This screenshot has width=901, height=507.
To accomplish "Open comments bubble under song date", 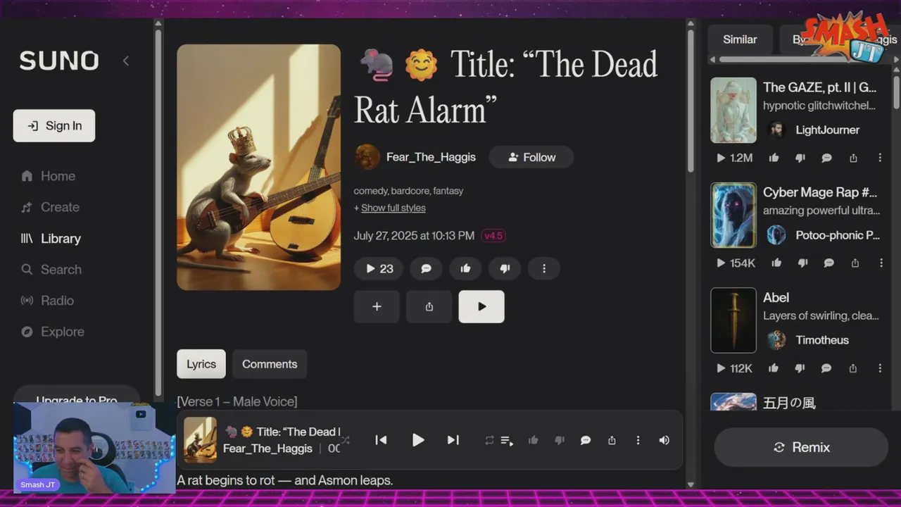I will (x=426, y=268).
